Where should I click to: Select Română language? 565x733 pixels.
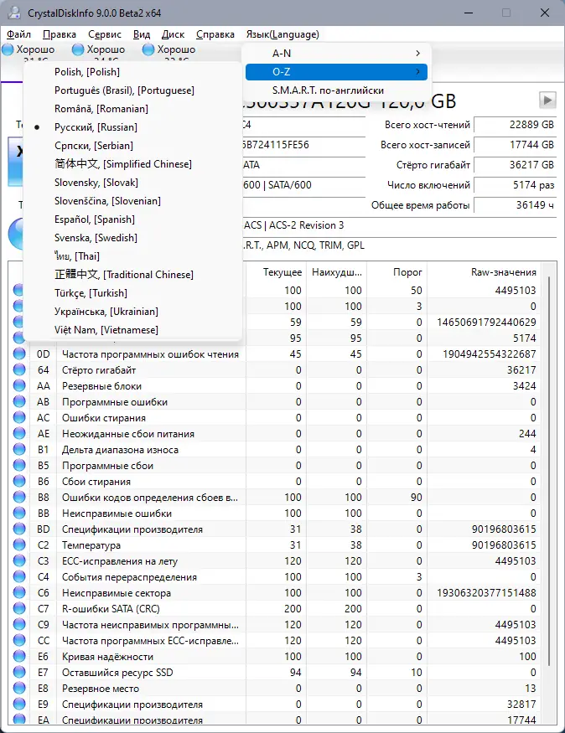point(132,109)
